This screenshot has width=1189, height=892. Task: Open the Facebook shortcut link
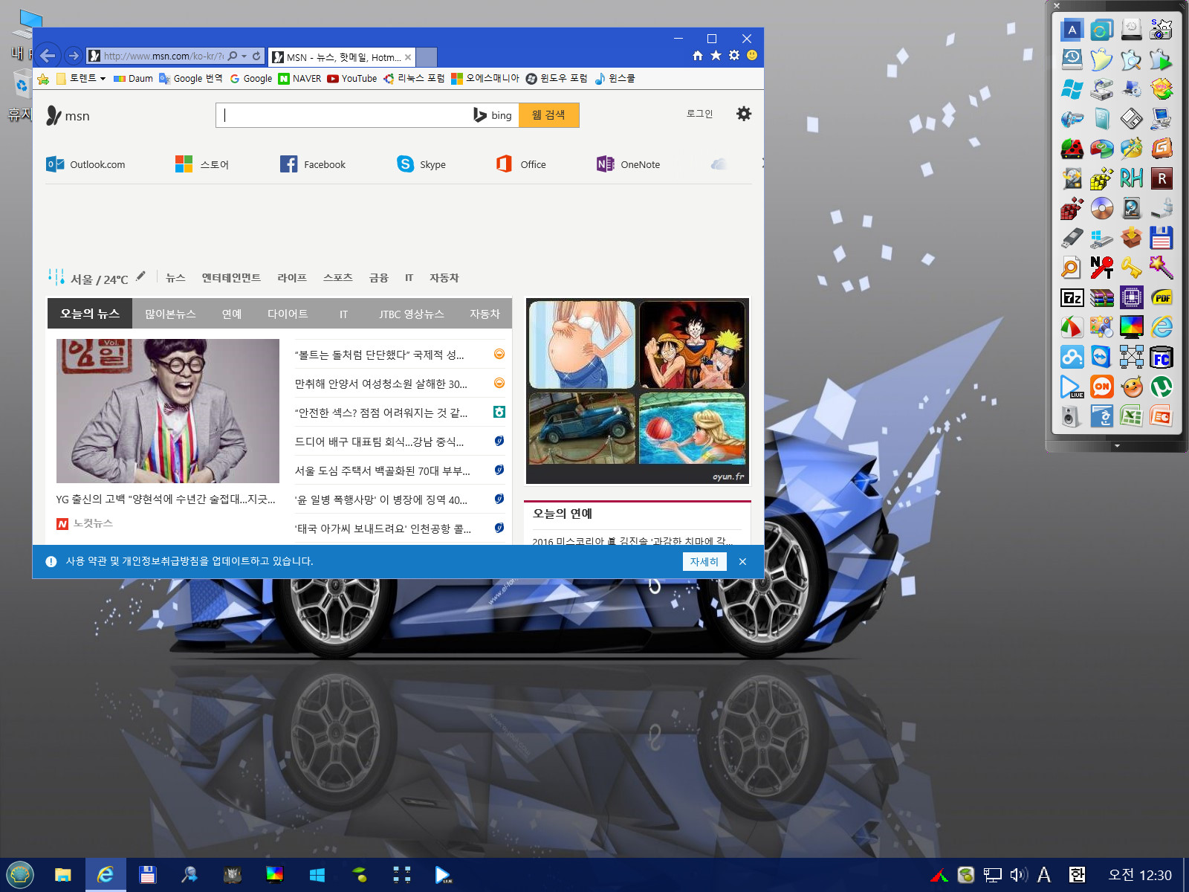(313, 164)
